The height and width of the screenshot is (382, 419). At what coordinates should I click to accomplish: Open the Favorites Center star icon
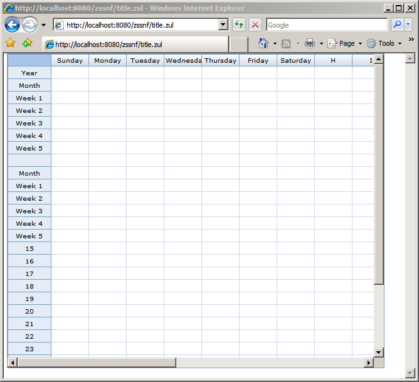click(11, 43)
